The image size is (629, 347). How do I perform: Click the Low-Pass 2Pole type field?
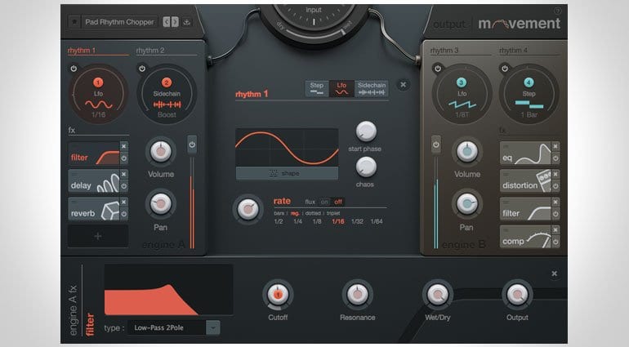(167, 327)
